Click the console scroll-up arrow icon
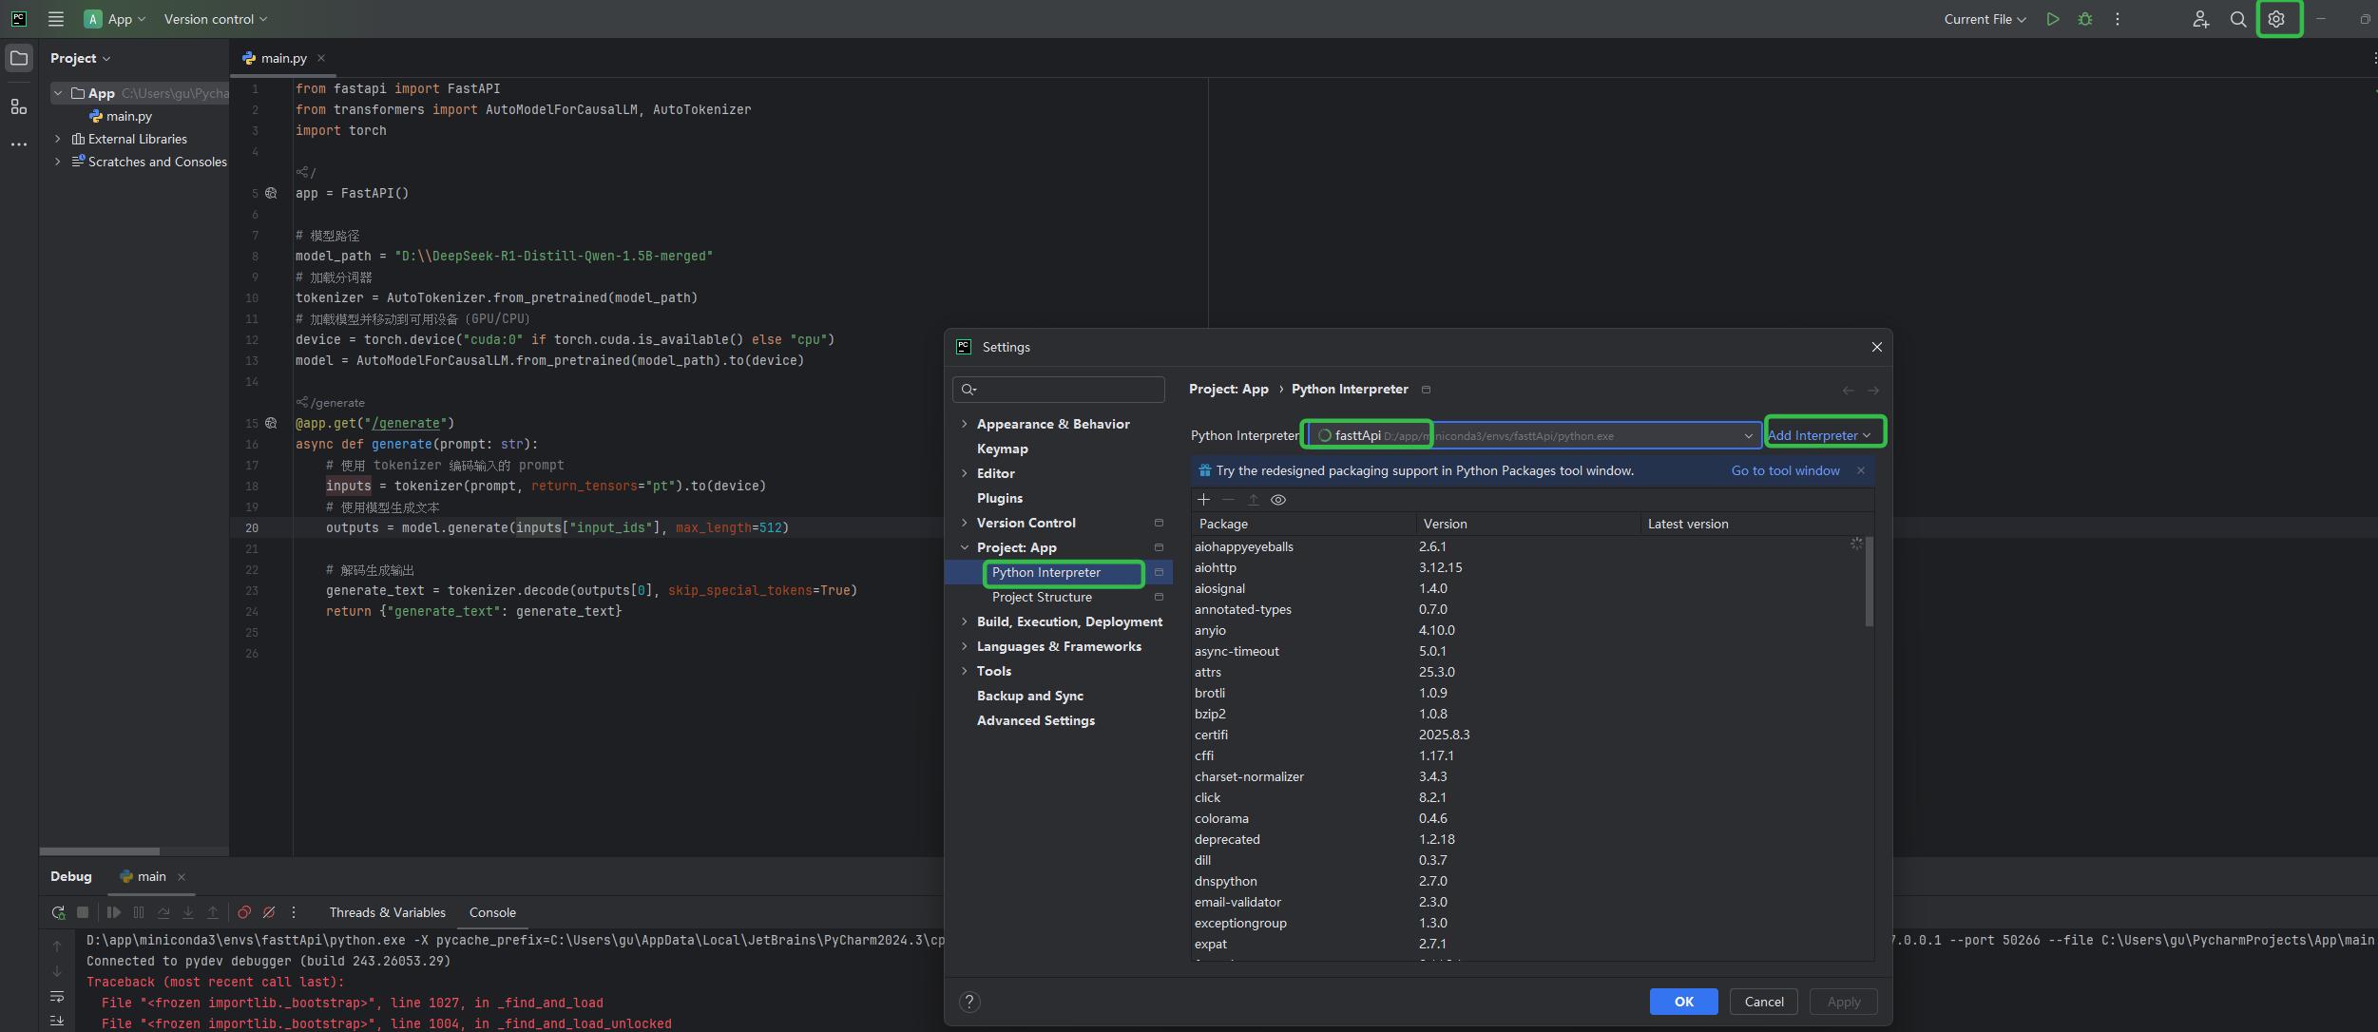The image size is (2378, 1032). [57, 946]
